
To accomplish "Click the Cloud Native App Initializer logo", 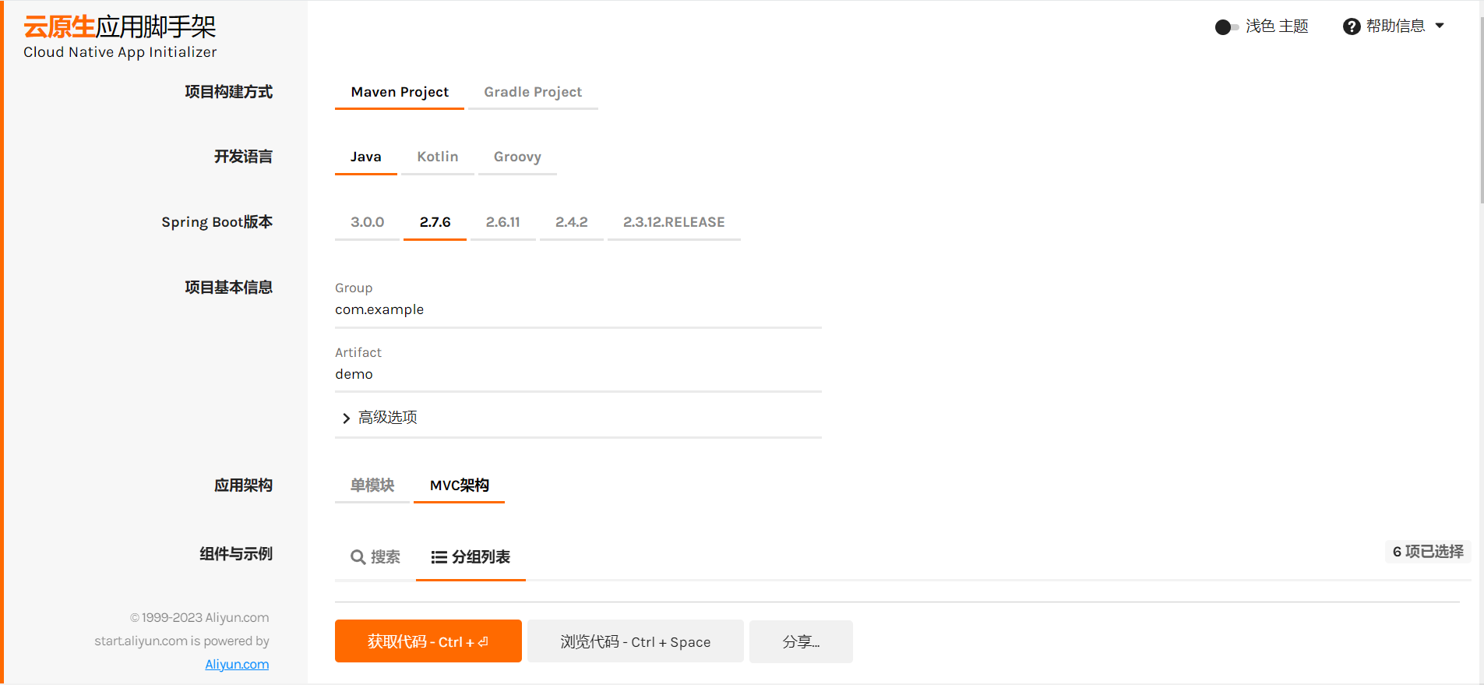I will point(120,37).
